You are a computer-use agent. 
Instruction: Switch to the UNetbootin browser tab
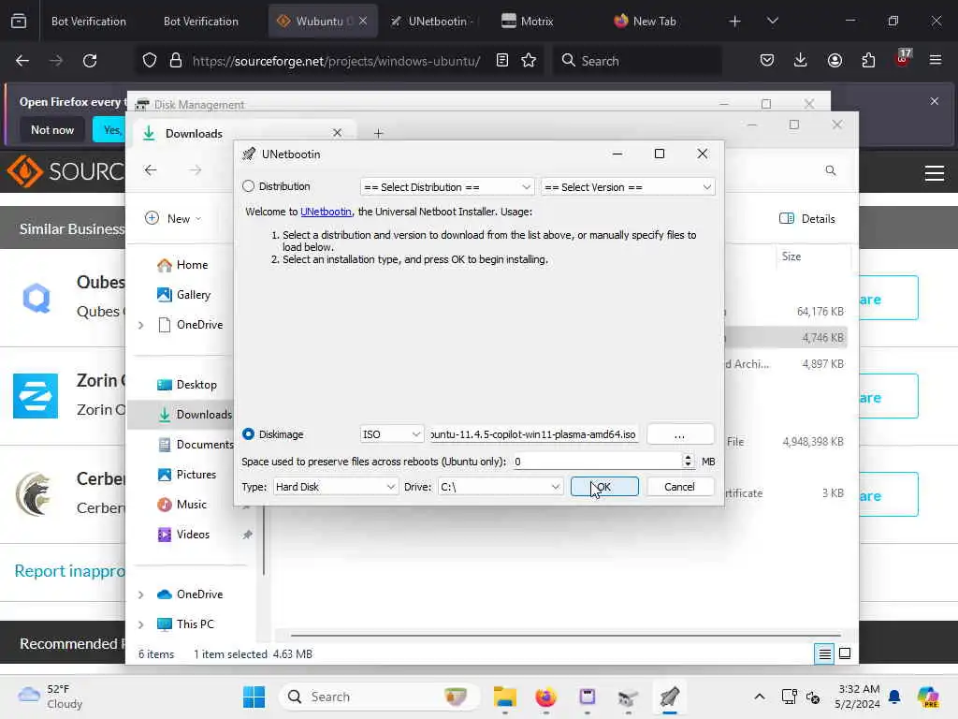point(434,22)
